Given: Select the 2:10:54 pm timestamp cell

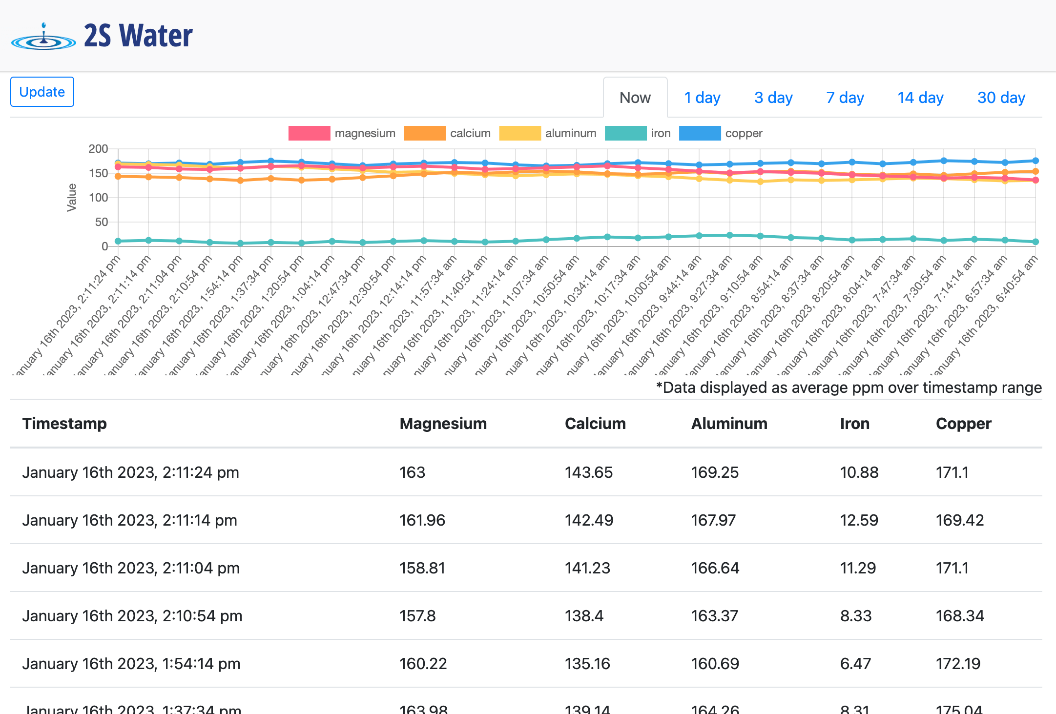Looking at the screenshot, I should [132, 615].
